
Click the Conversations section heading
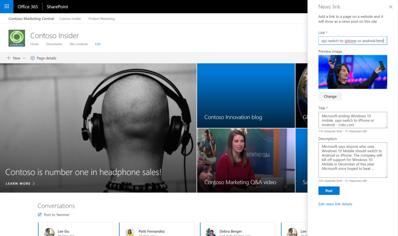(x=56, y=206)
